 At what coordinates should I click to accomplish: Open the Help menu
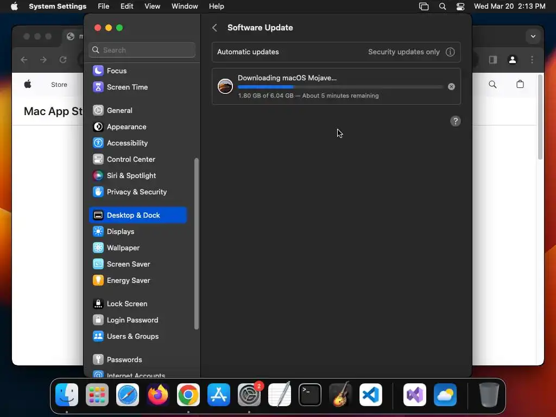216,7
